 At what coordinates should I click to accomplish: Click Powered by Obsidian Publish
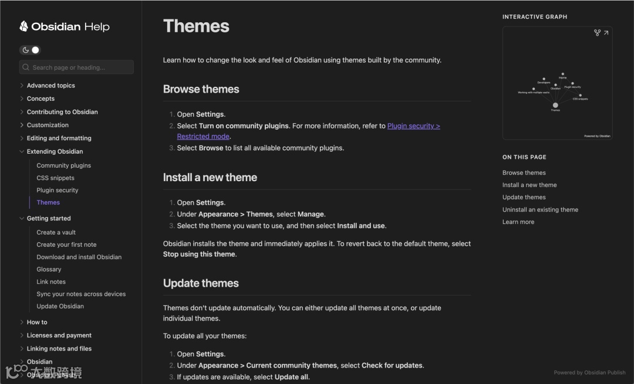(x=589, y=372)
